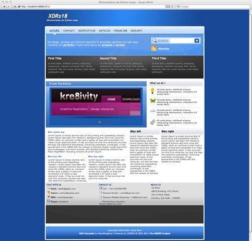Click the RSS feed Subscribe icon
The height and width of the screenshot is (241, 252).
(154, 48)
